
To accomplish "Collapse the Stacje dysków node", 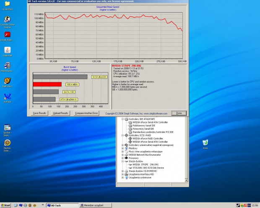I will pos(123,161).
